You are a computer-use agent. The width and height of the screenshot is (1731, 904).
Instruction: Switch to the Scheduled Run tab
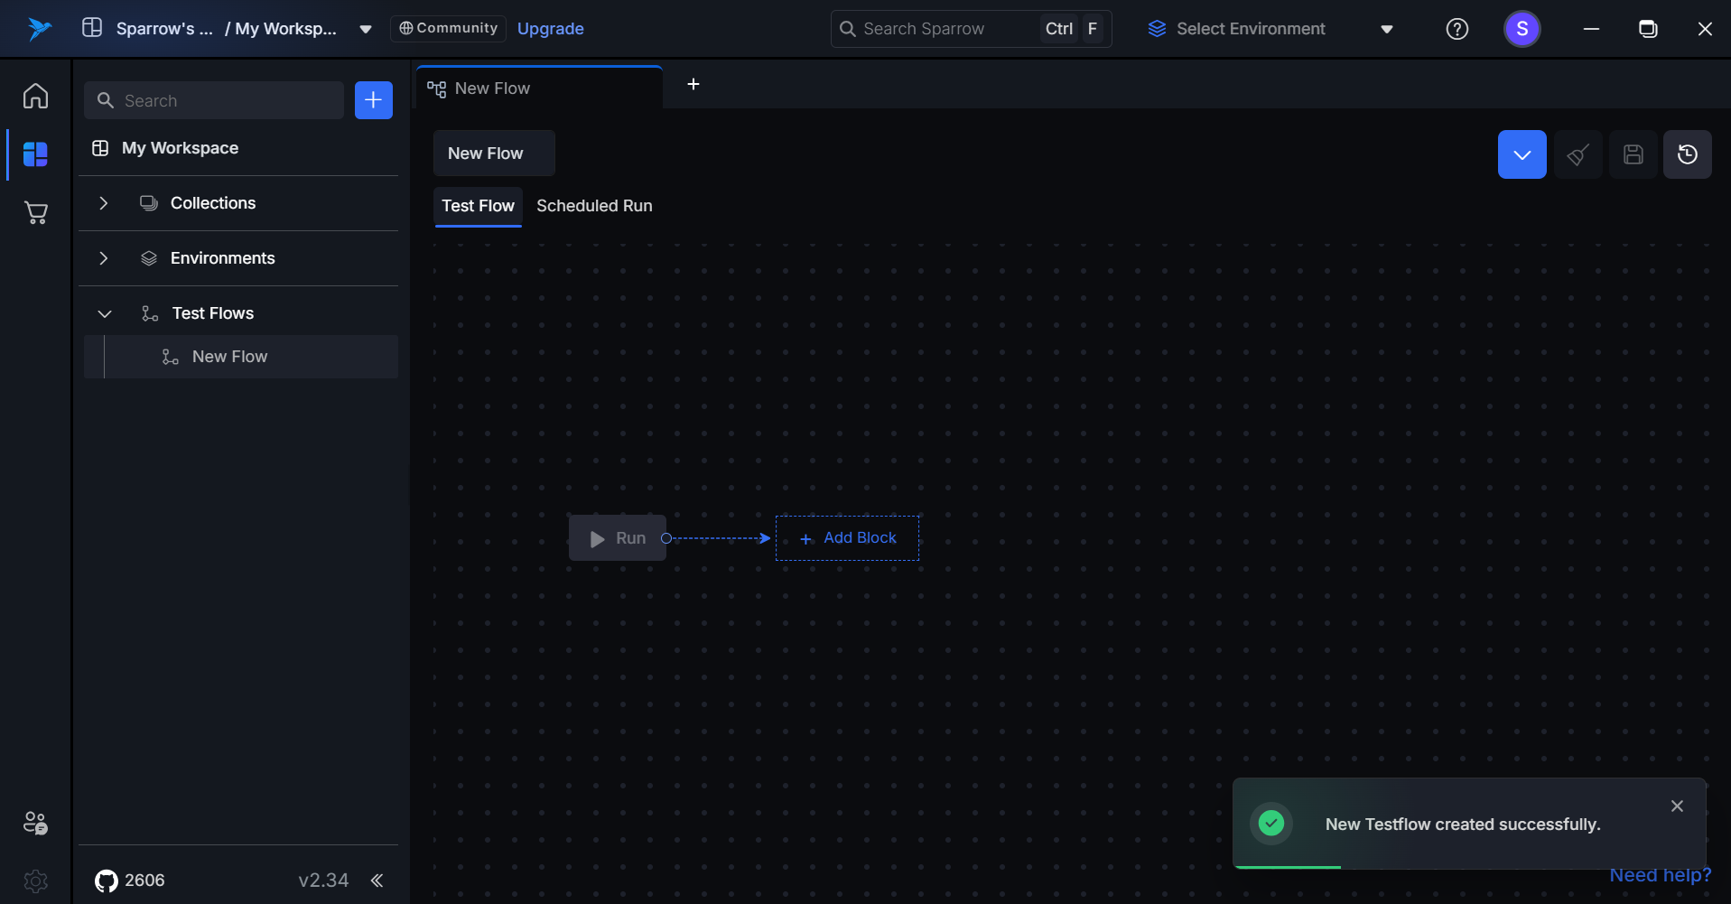[x=594, y=206]
